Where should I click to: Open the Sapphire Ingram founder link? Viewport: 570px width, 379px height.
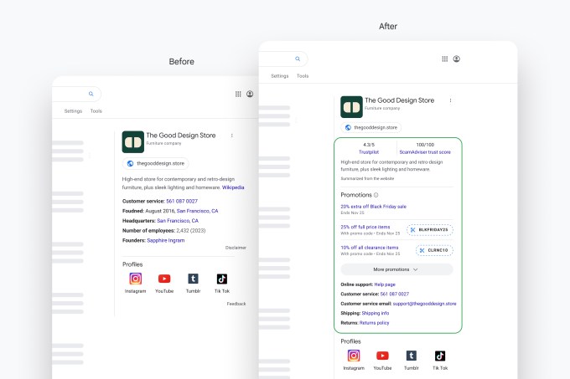point(166,240)
